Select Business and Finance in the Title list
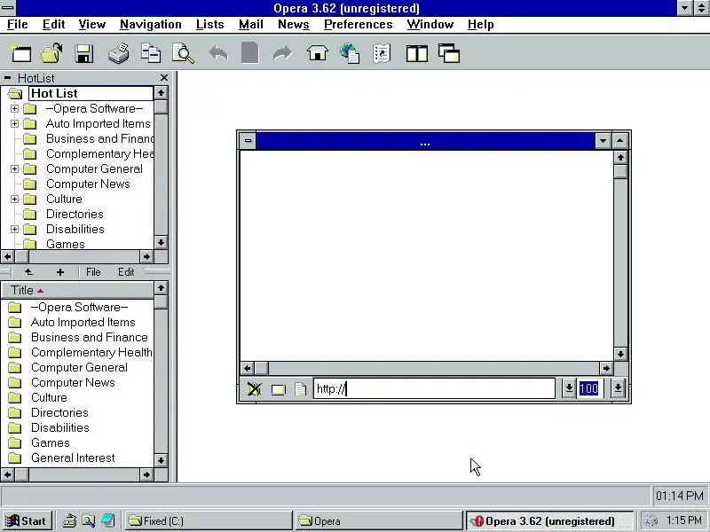710x532 pixels. pos(90,338)
